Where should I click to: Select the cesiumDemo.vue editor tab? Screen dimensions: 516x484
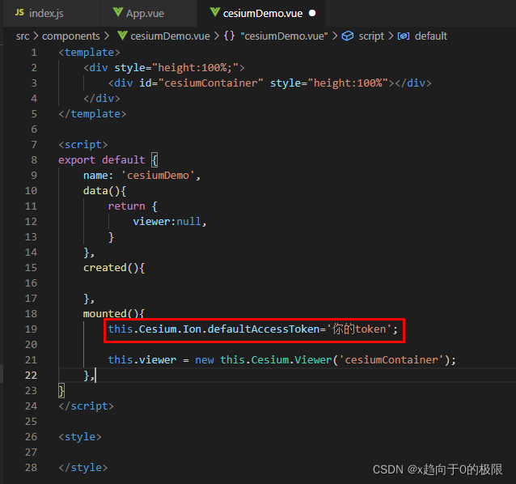261,13
